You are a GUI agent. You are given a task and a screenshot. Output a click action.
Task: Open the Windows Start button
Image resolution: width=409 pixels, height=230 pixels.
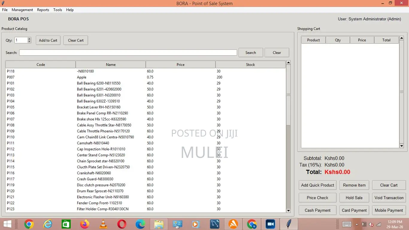point(7,224)
